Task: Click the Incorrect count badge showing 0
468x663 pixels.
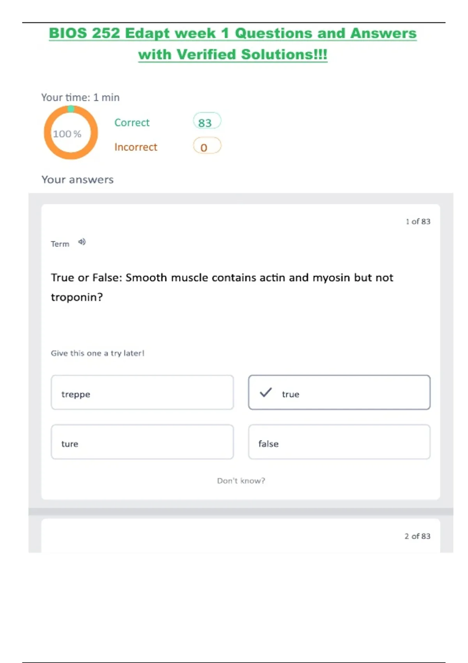Action: coord(207,147)
